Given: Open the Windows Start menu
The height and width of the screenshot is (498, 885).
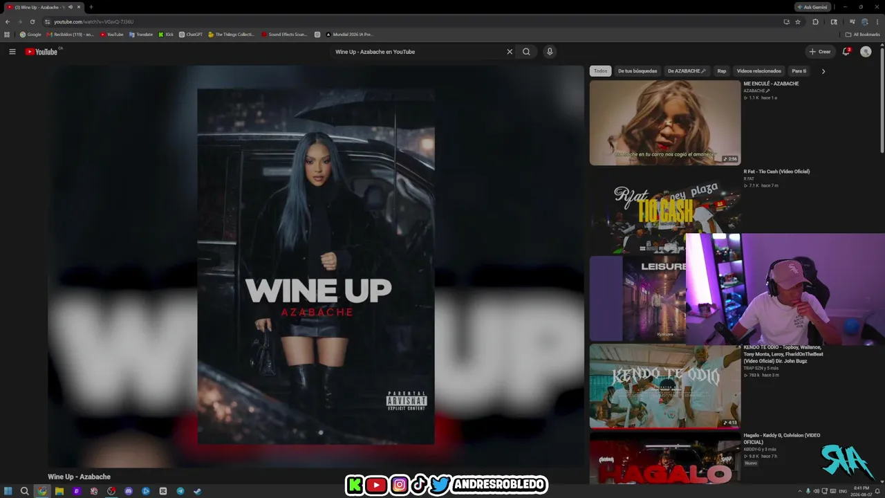Looking at the screenshot, I should (8, 491).
